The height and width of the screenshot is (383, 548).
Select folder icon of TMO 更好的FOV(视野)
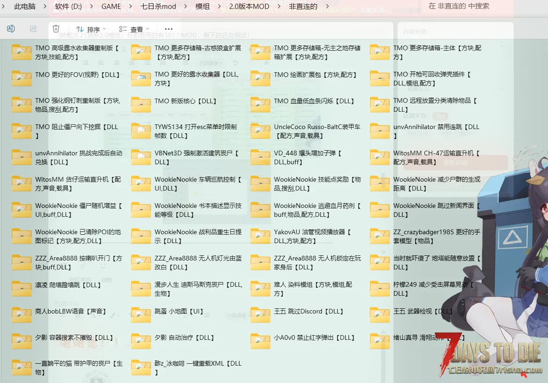pos(22,78)
